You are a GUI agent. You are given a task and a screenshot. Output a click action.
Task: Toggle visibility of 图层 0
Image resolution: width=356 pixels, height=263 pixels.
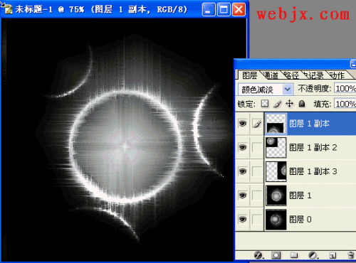click(243, 219)
